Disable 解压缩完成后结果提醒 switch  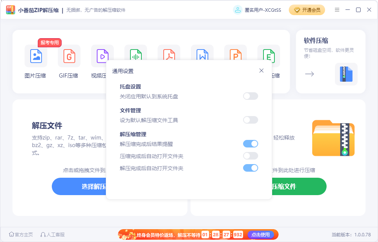point(251,144)
